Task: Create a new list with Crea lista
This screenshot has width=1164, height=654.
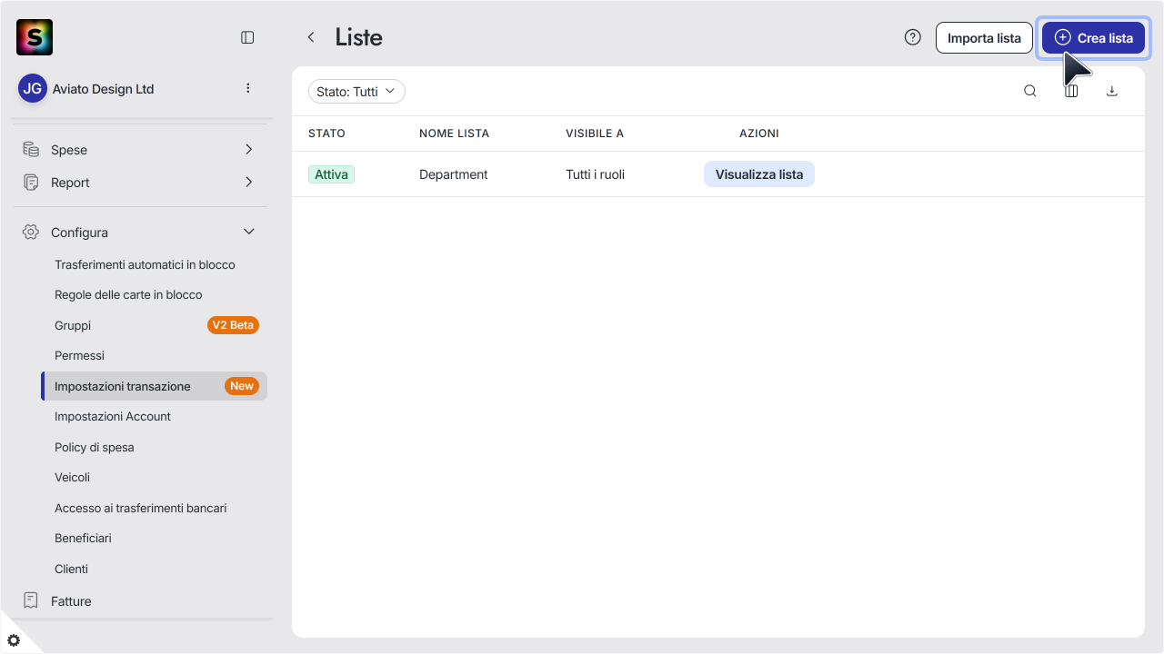Action: click(1093, 38)
